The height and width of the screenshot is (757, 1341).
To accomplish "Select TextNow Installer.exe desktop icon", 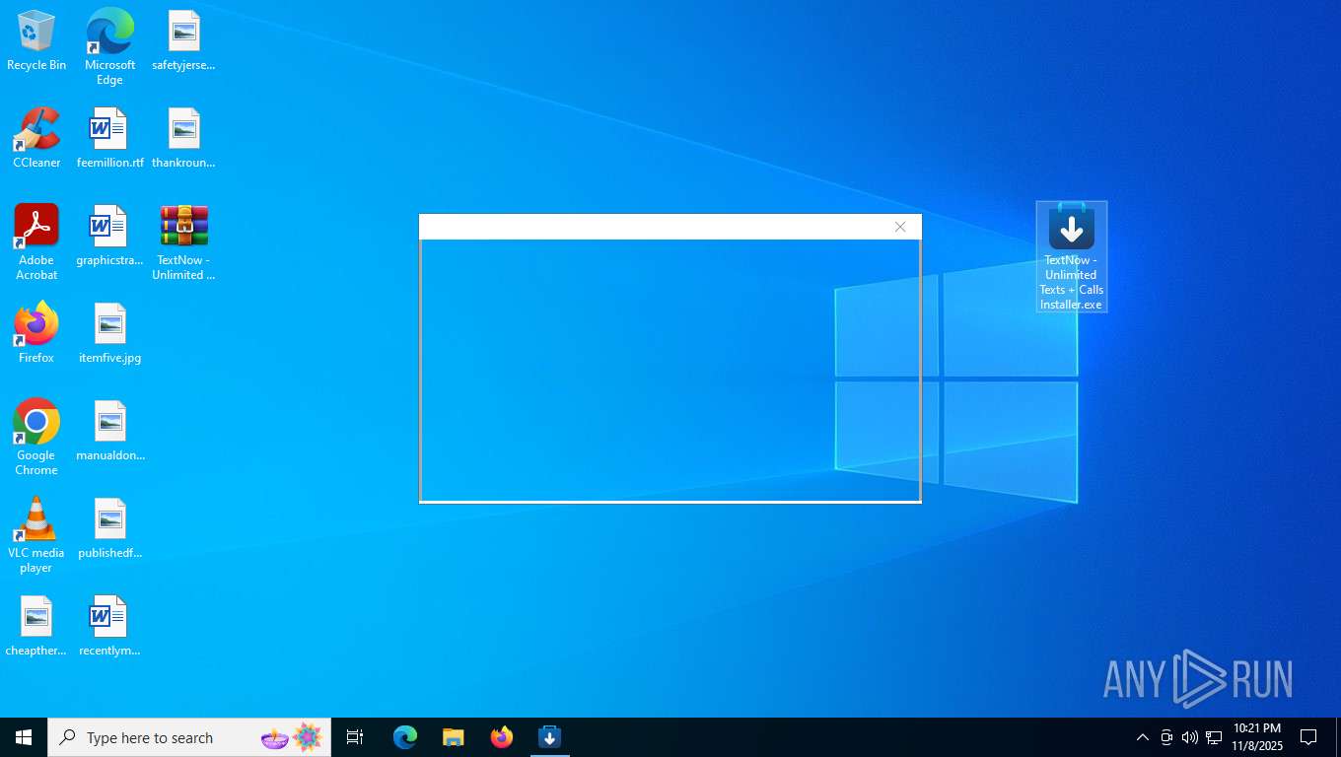I will [1072, 256].
